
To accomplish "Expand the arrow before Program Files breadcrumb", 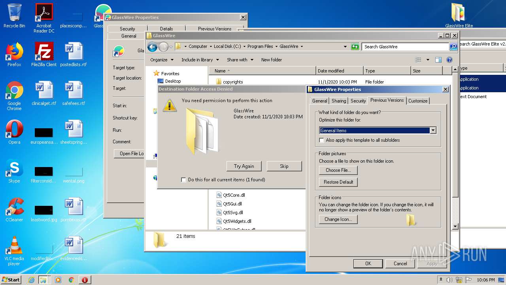I will [245, 46].
